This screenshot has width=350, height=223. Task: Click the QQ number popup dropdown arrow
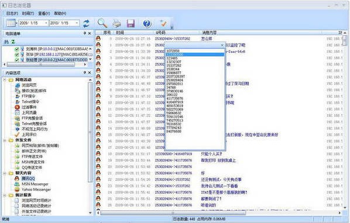[x=222, y=45]
